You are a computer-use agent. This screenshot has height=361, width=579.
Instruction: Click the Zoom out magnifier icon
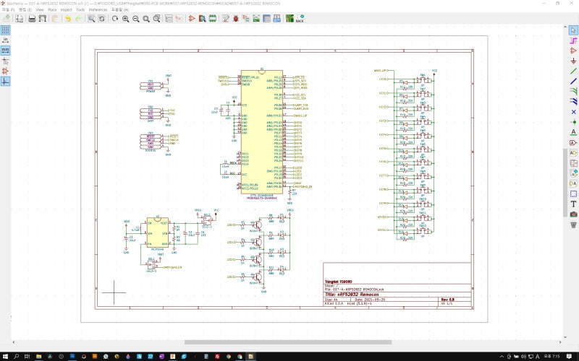coord(136,19)
